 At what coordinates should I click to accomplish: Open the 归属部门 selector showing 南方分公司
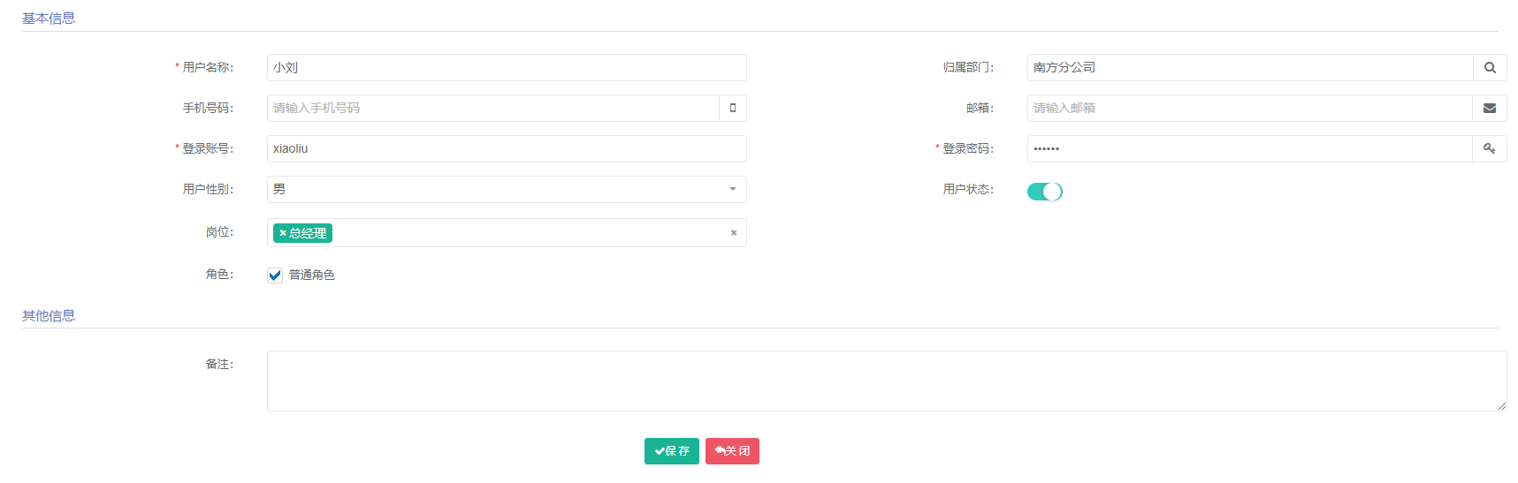[1249, 68]
